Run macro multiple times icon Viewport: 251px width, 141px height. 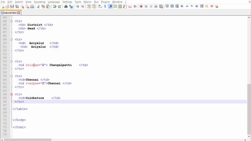click(x=156, y=7)
